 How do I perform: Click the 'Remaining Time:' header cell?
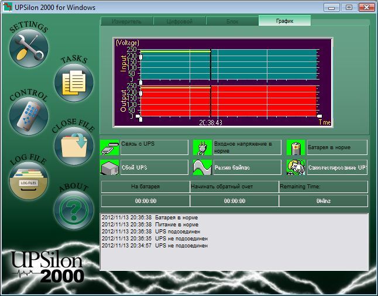pyautogui.click(x=323, y=187)
